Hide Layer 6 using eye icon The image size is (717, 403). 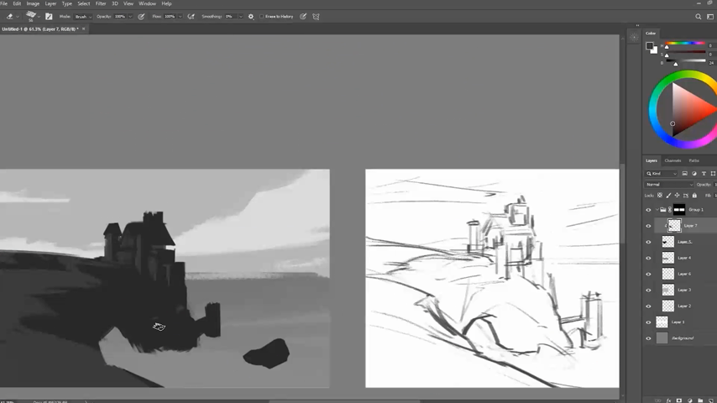(x=648, y=274)
